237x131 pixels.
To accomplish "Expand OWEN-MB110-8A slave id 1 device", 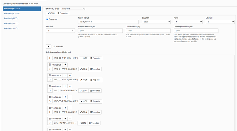I will click(x=50, y=123).
